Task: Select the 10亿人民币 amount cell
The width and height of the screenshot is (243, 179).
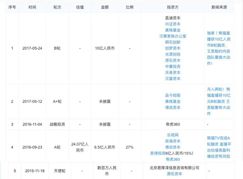Action: (105, 48)
